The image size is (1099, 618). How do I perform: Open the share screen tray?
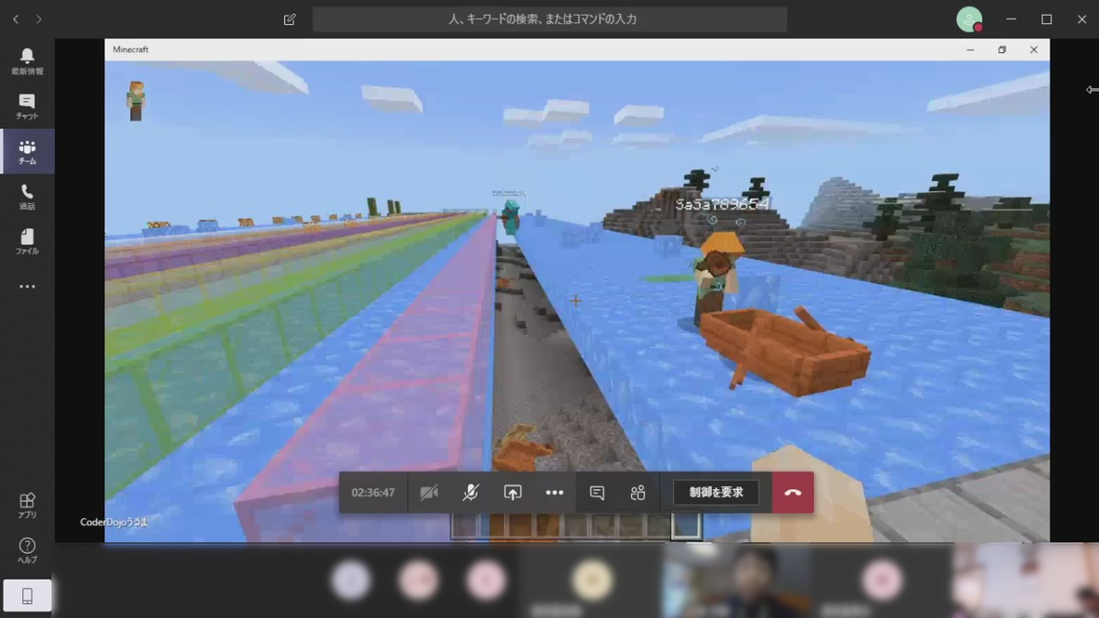(x=512, y=493)
